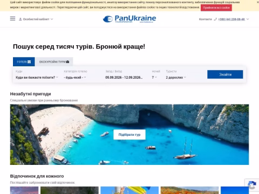Click the phone handset icon
This screenshot has height=194, width=259.
coord(215,19)
